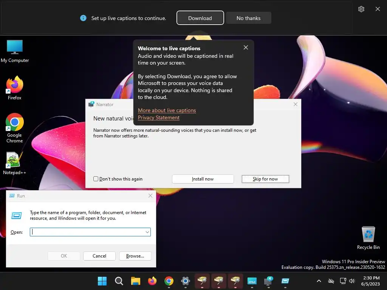Viewport: 387px width, 290px height.
Task: Click Download to set up live captions
Action: [200, 18]
